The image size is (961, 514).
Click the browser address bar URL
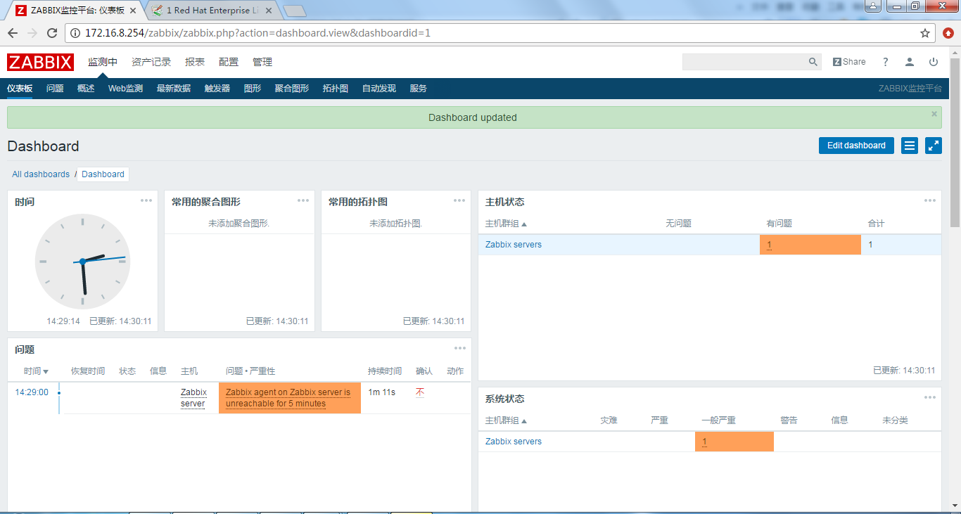pyautogui.click(x=257, y=33)
